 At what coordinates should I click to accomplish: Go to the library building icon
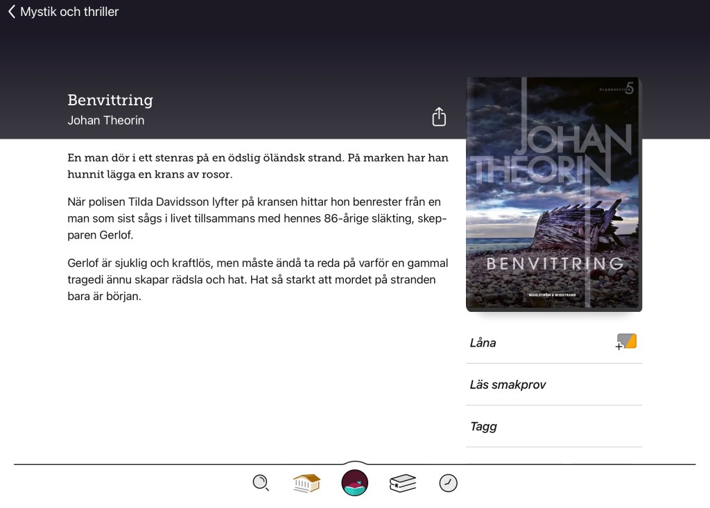(x=306, y=482)
